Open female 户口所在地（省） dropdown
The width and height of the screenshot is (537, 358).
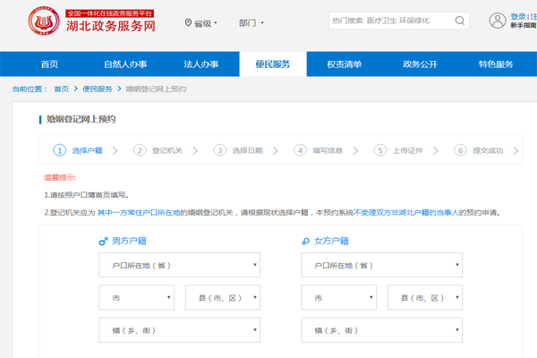click(382, 265)
